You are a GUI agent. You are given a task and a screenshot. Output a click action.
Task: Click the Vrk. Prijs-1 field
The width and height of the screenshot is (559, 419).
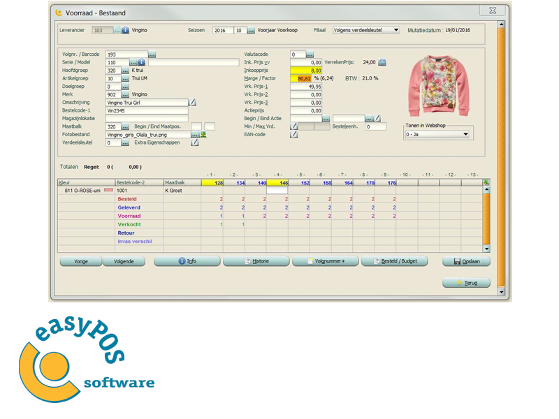306,87
